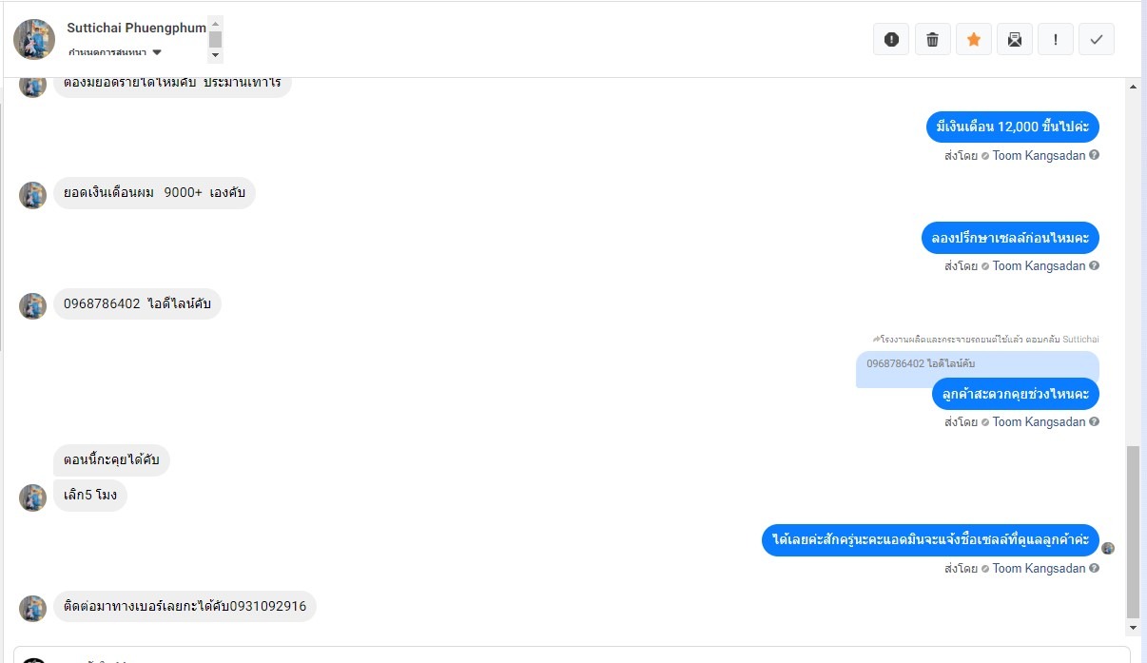Delete conversation using trash icon
The width and height of the screenshot is (1147, 663).
pyautogui.click(x=932, y=39)
